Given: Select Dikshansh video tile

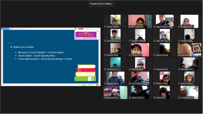Looking at the screenshot, I should point(116,64).
